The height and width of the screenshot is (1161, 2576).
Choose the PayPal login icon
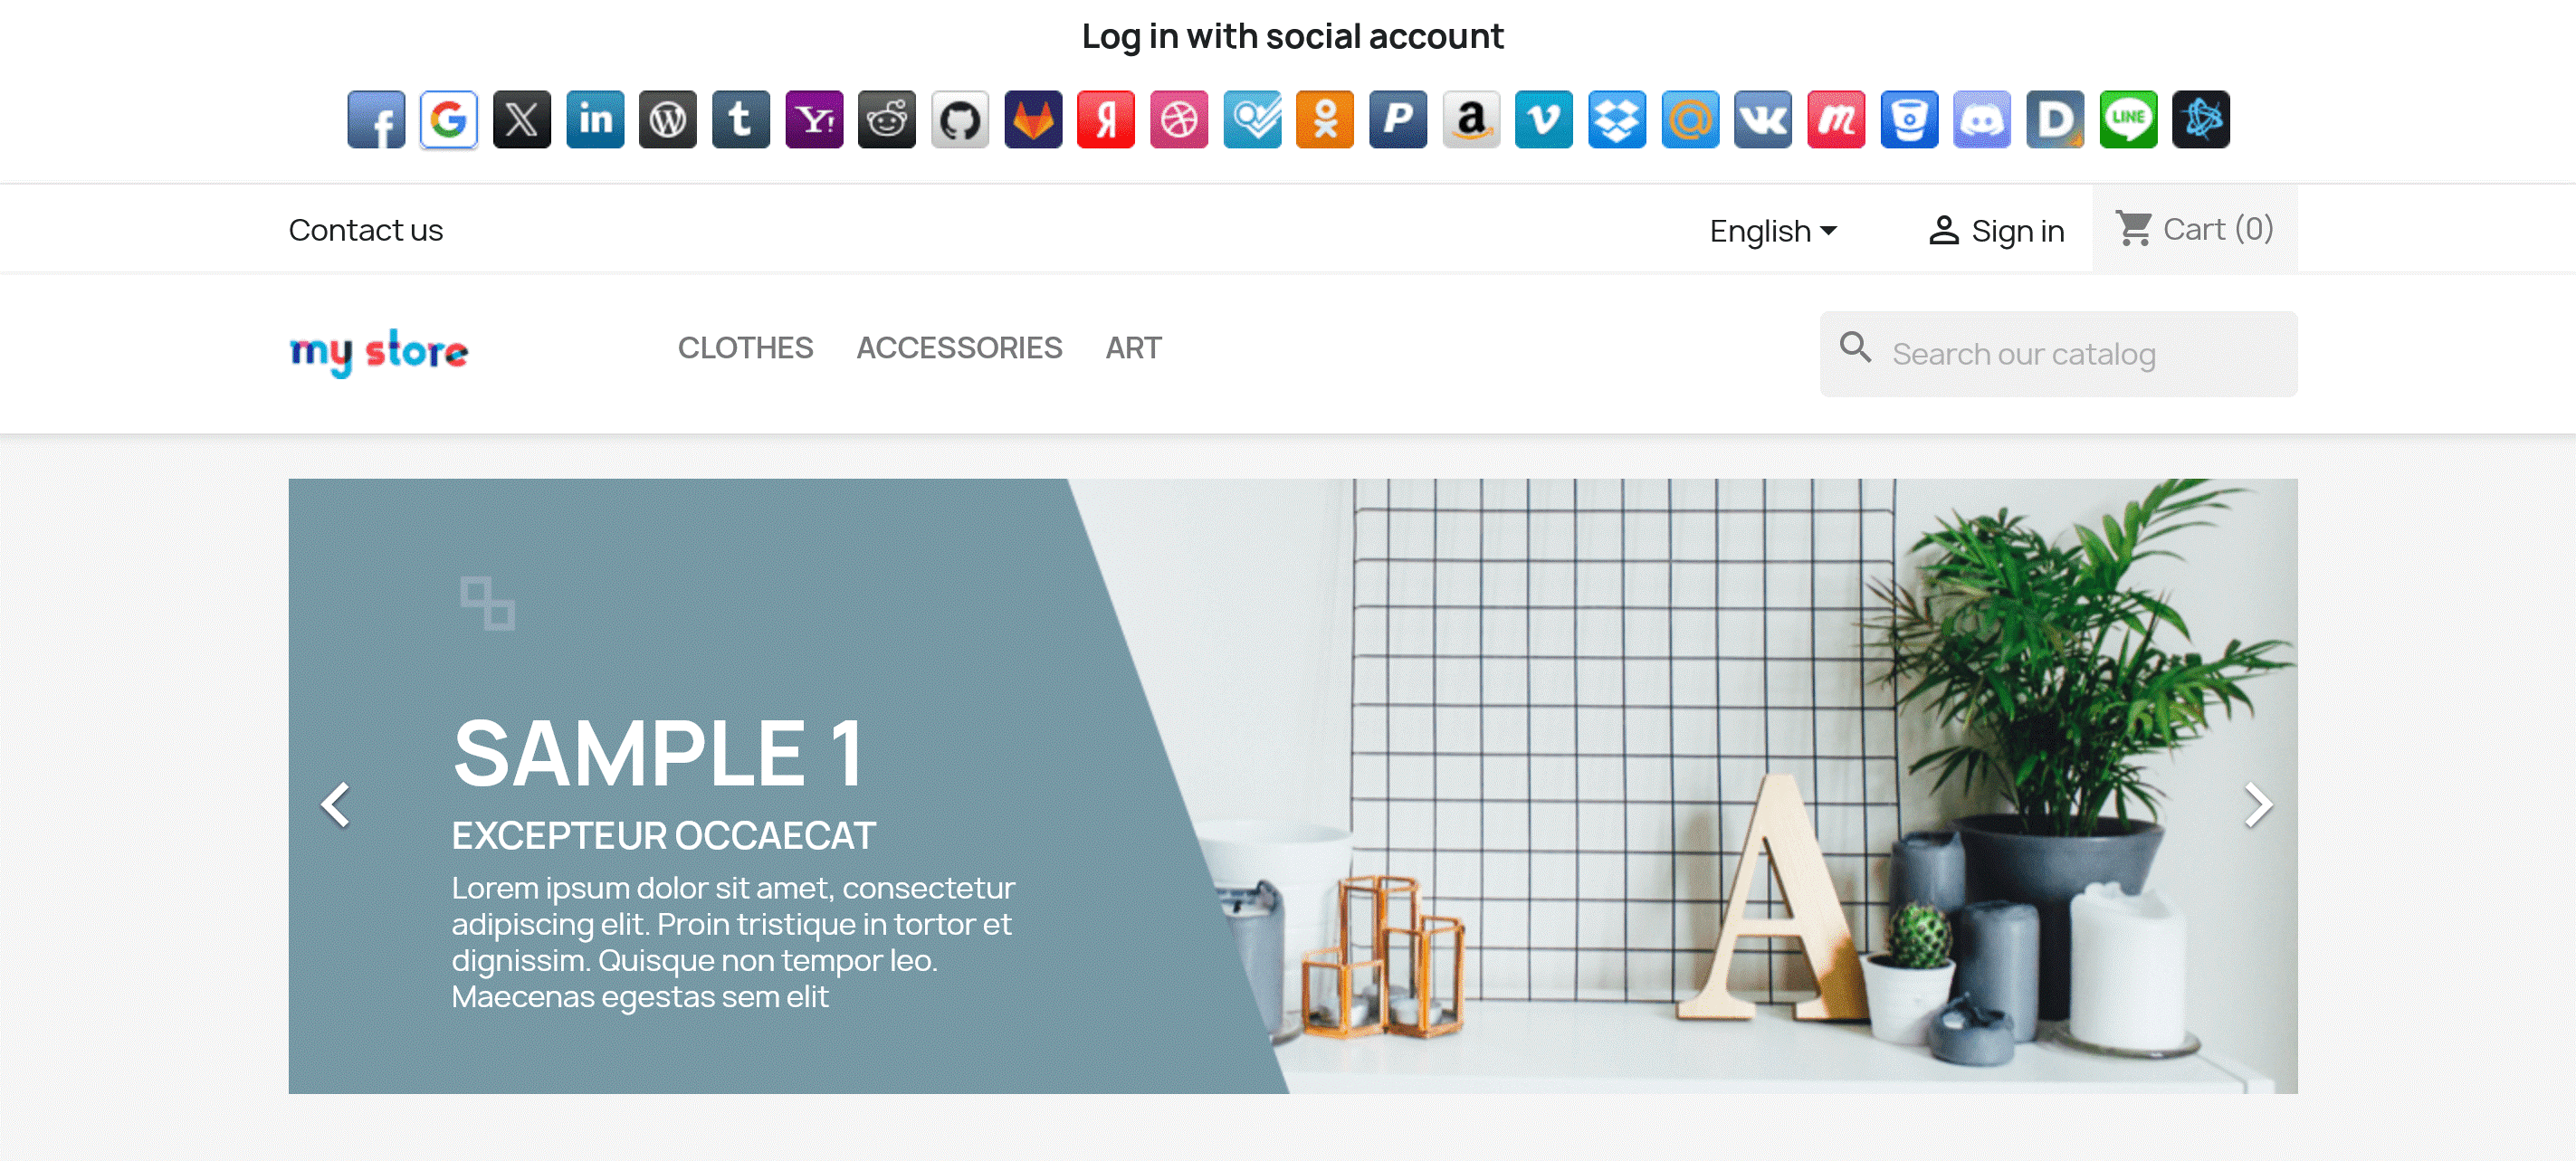click(1398, 120)
